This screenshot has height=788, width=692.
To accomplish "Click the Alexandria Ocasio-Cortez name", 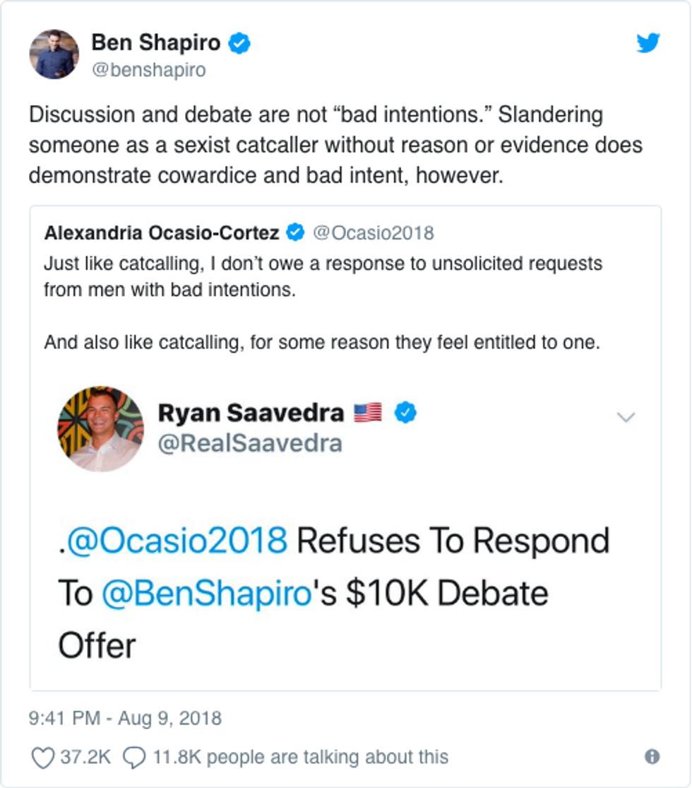I will 162,233.
